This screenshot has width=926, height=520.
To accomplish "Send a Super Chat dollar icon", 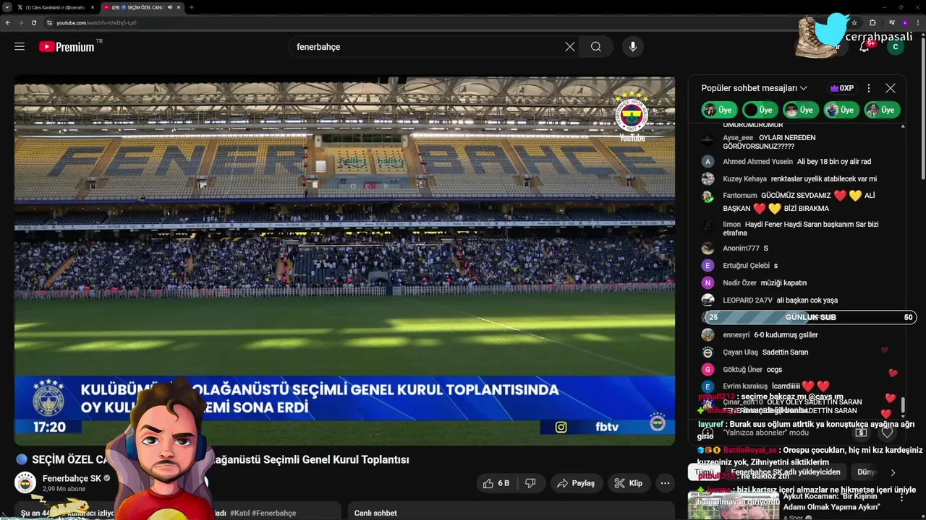I will [x=861, y=433].
